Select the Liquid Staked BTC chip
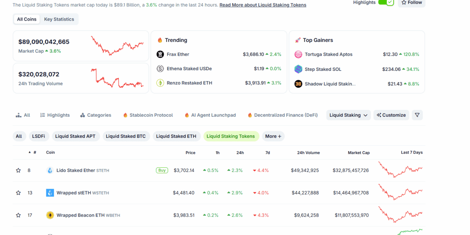This screenshot has height=235, width=470. tap(126, 136)
